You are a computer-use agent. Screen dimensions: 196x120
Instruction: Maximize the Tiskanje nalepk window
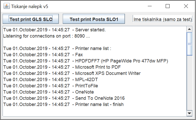point(167,6)
